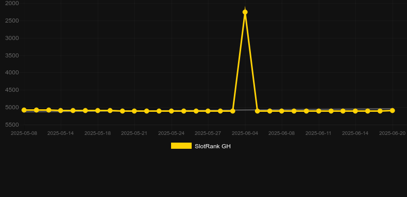Click the data point above 2025-06-08

click(282, 111)
